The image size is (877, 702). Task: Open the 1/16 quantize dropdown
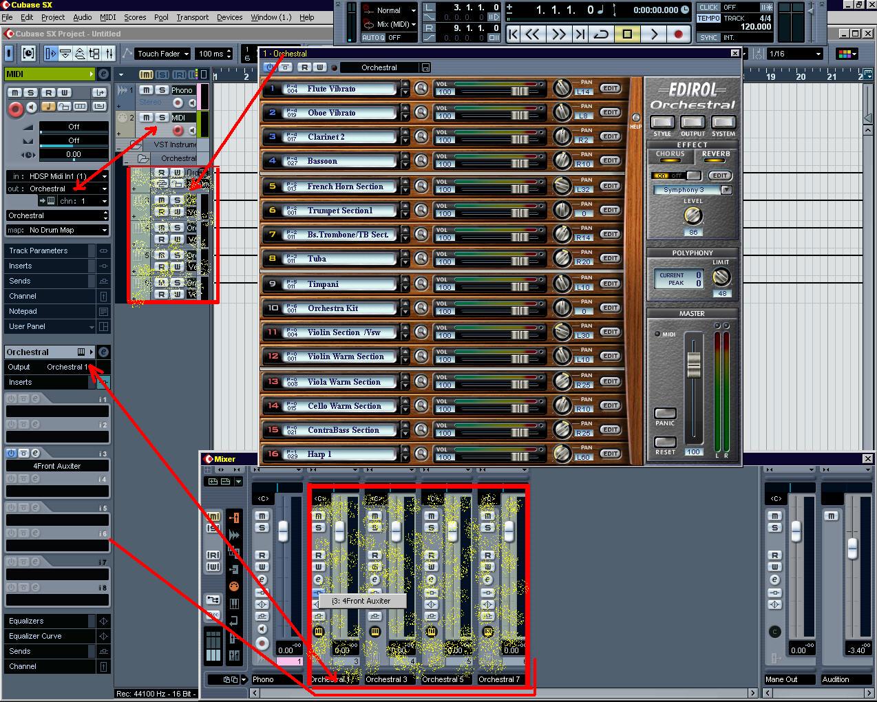pyautogui.click(x=794, y=54)
